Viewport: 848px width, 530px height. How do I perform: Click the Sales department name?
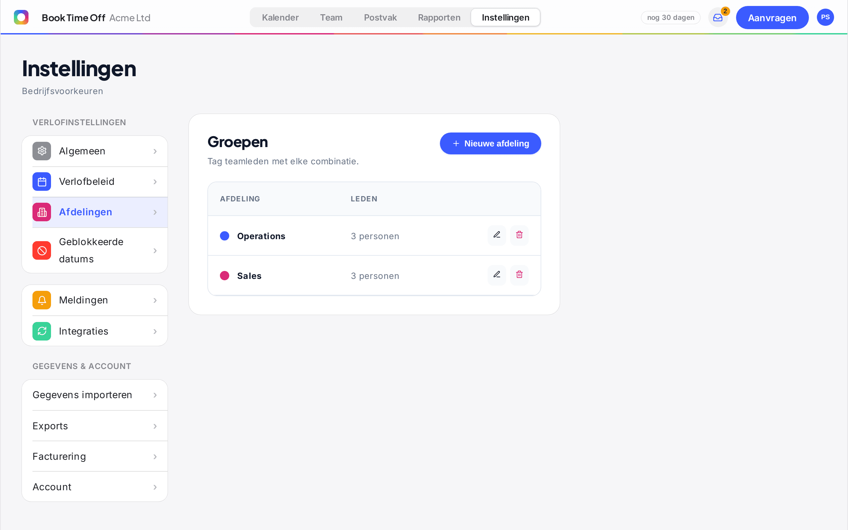click(249, 276)
